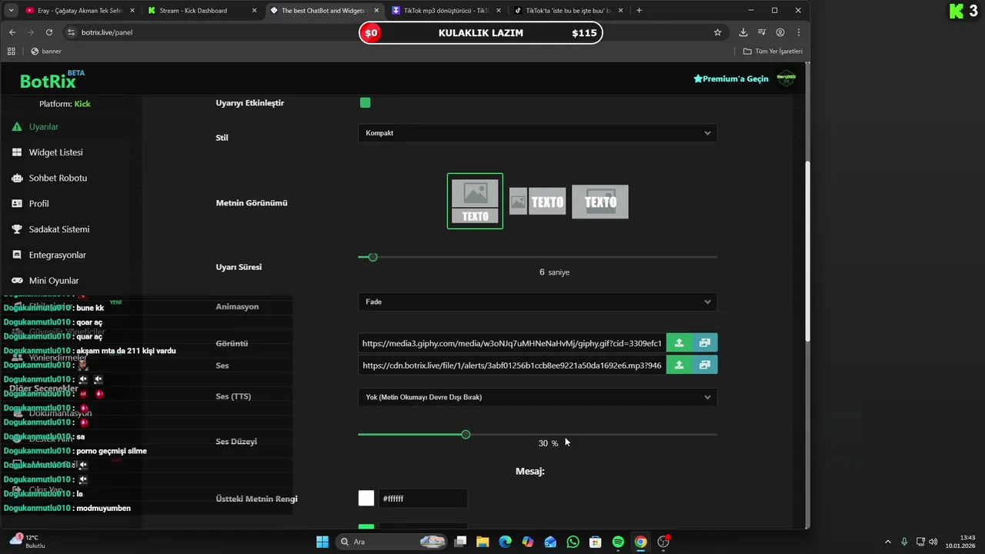Open the Stil dropdown showing Kompakt
Image resolution: width=985 pixels, height=554 pixels.
(x=537, y=133)
